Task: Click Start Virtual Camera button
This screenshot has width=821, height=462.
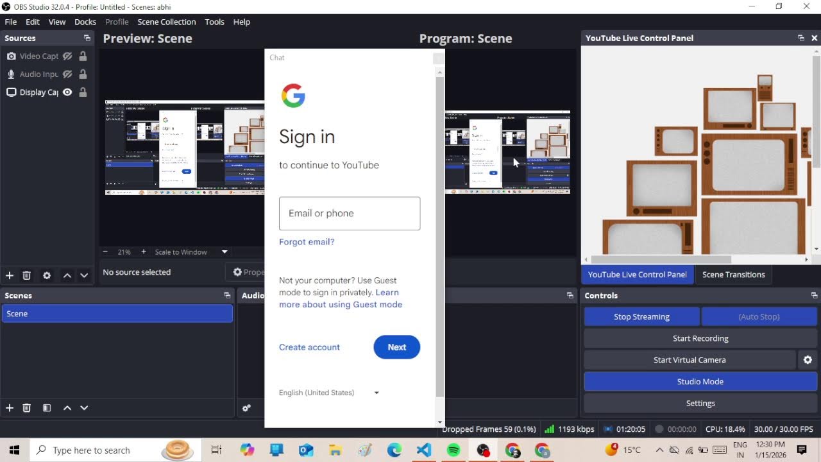Action: pos(690,360)
